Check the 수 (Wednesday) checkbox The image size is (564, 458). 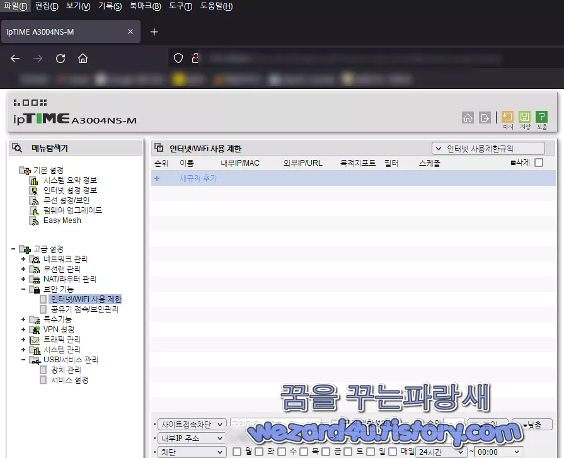coord(282,452)
